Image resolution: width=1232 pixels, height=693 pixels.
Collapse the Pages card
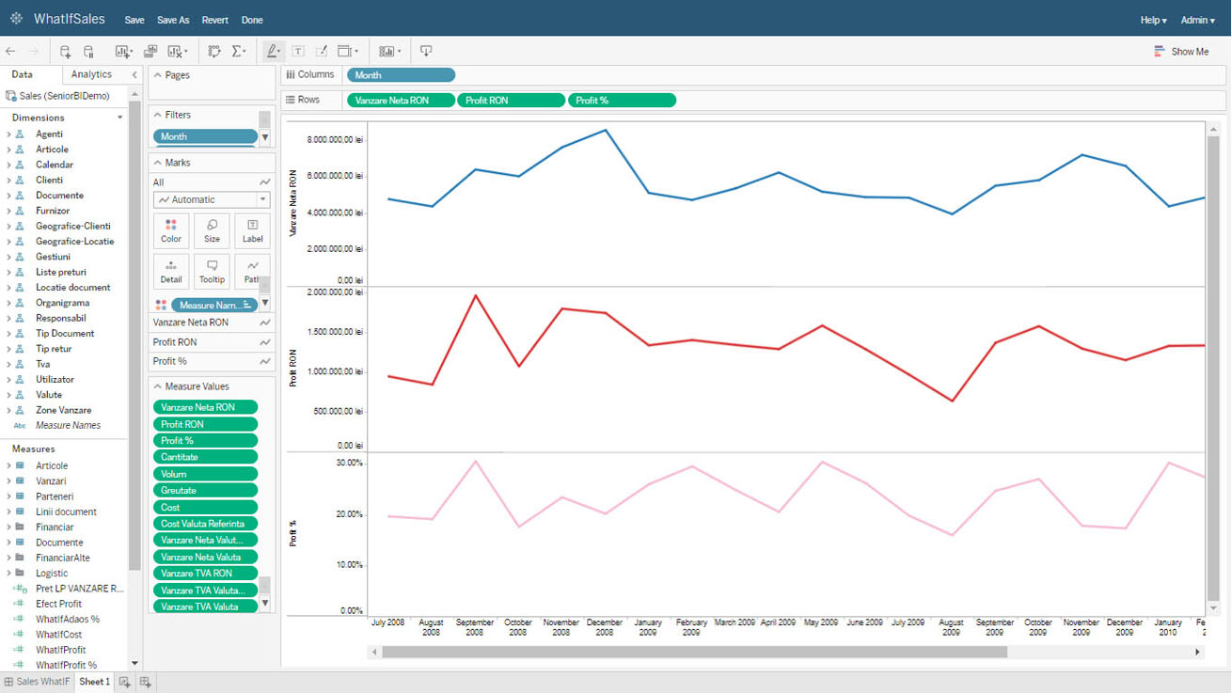click(158, 75)
